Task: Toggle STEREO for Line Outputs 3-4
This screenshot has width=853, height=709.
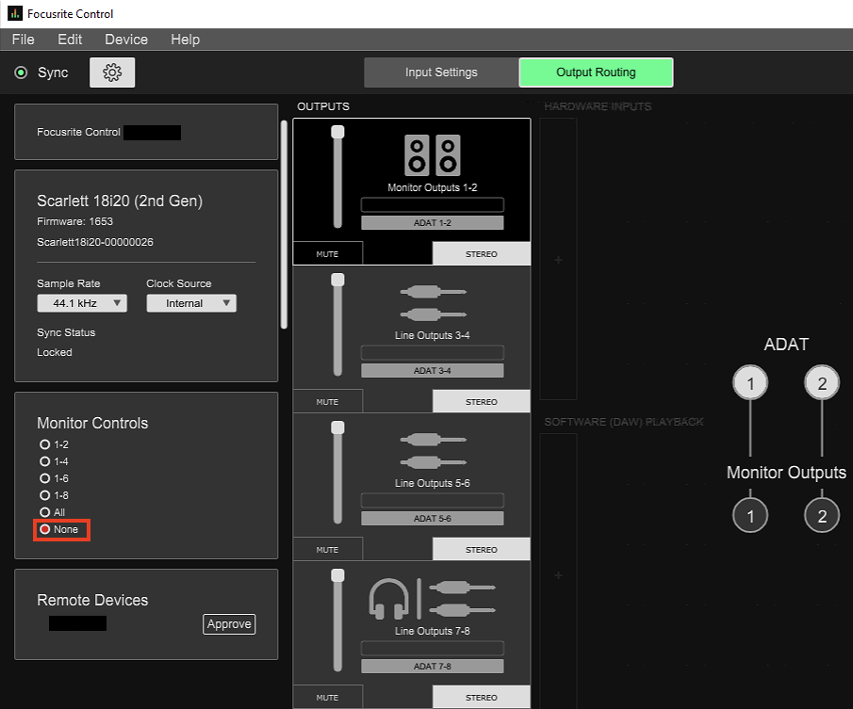Action: click(x=482, y=401)
